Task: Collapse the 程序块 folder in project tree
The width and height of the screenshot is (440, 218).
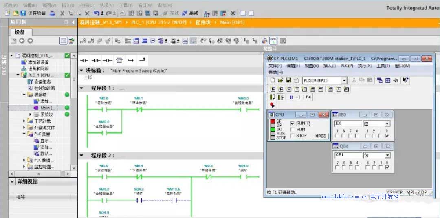Action: pos(24,95)
